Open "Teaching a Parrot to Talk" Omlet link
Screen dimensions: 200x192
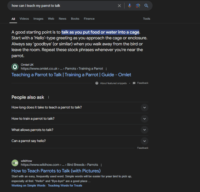[x=71, y=75]
